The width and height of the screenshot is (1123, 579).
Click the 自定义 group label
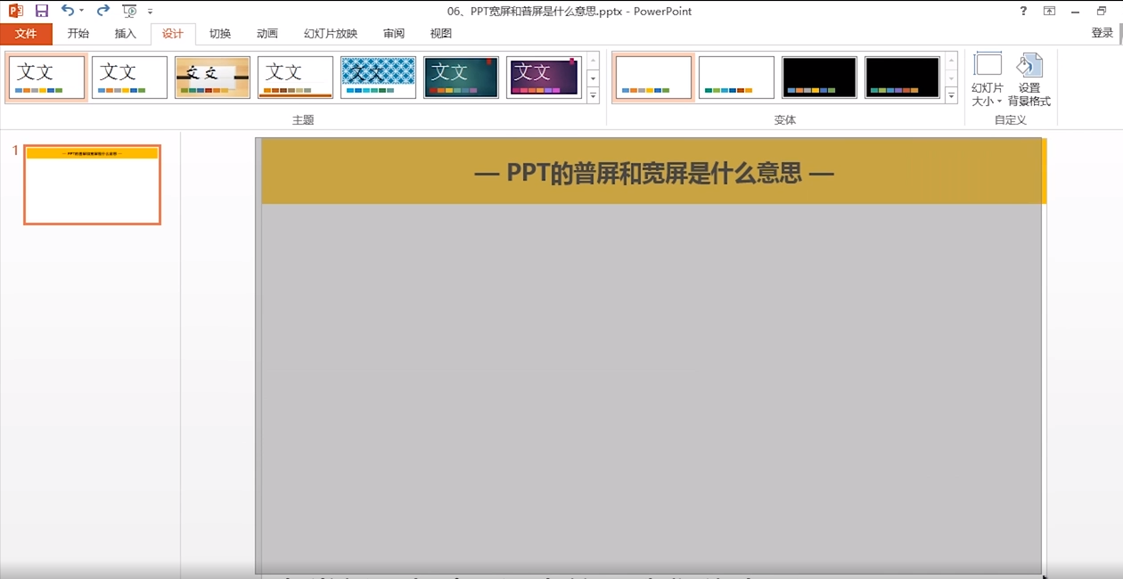point(1011,120)
